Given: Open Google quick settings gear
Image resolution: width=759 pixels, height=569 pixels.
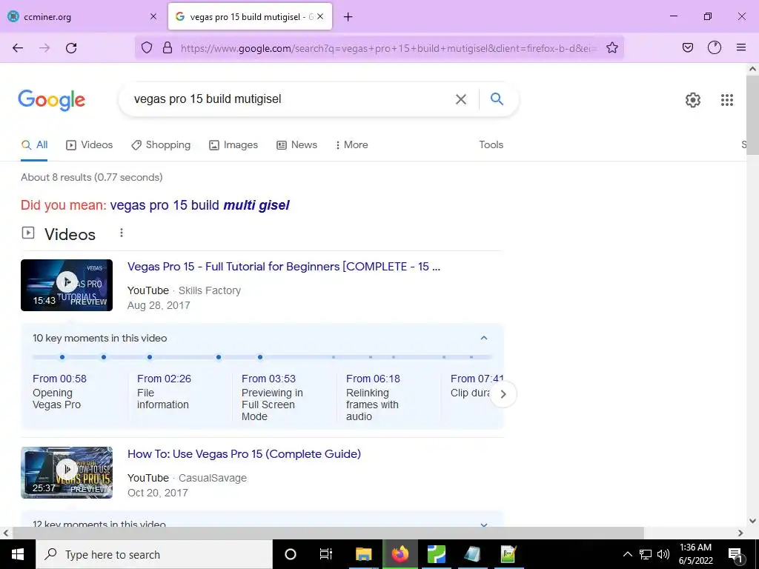Looking at the screenshot, I should [x=693, y=100].
